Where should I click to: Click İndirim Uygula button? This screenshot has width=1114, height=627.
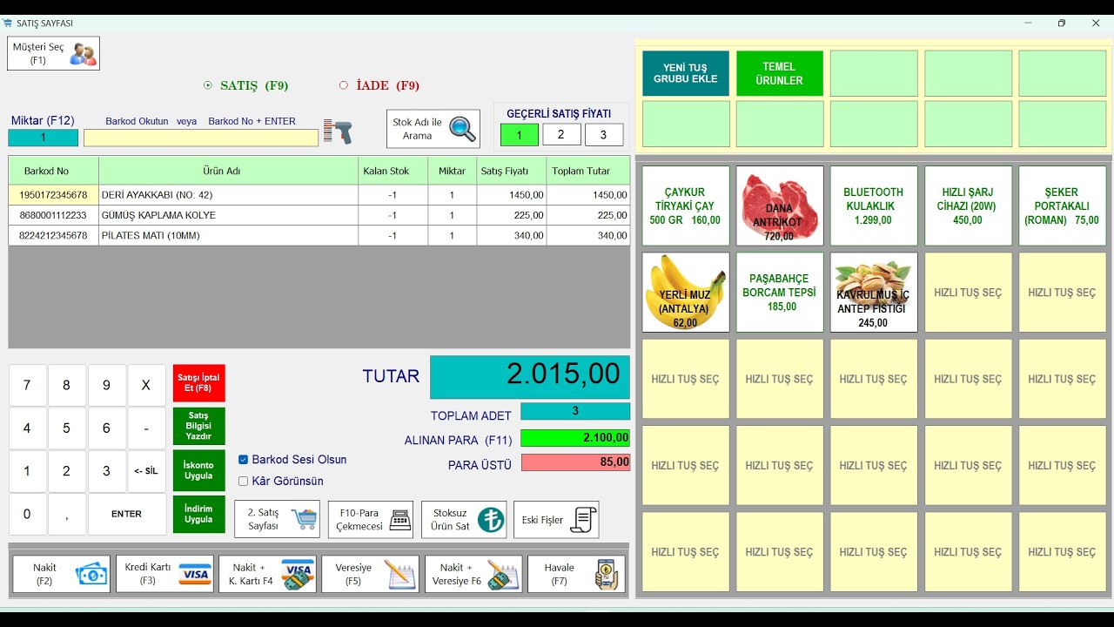(x=198, y=514)
